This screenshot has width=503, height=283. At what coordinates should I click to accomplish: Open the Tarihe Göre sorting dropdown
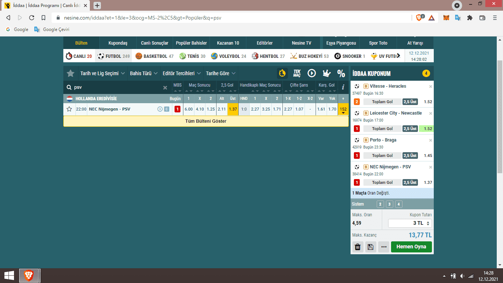click(x=221, y=73)
